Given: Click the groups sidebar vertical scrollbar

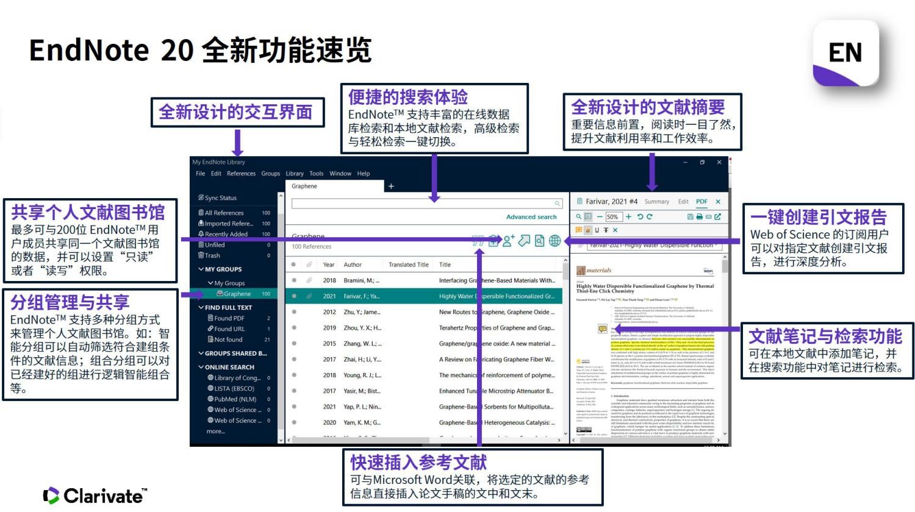Looking at the screenshot, I should (x=281, y=317).
